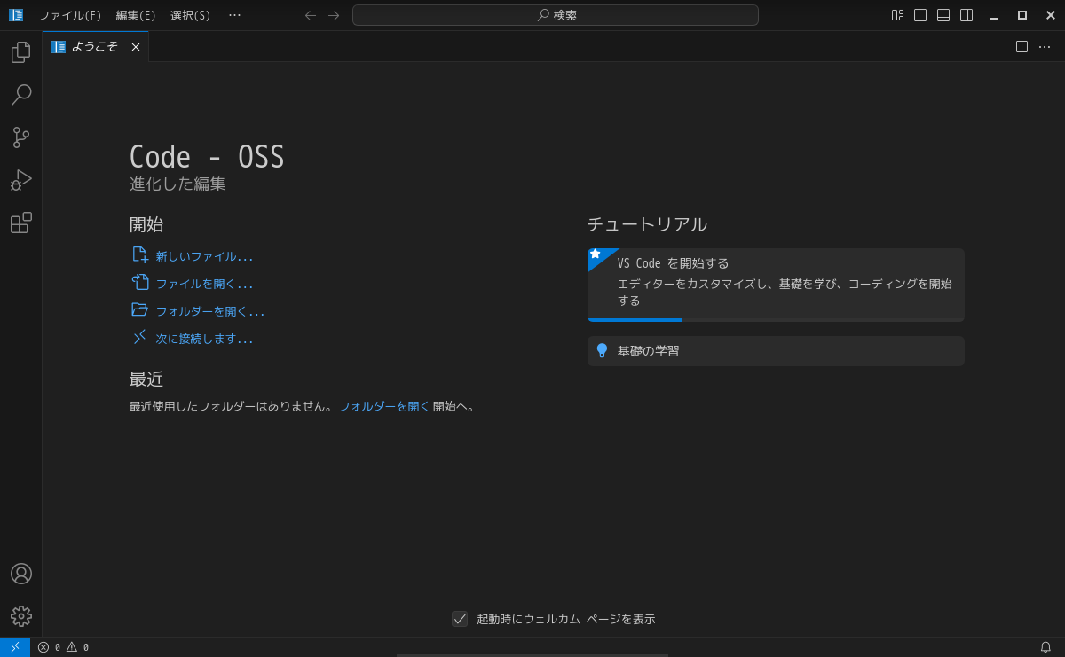Click the lightbulb icon in 基礎の学習
This screenshot has width=1065, height=657.
[x=602, y=350]
